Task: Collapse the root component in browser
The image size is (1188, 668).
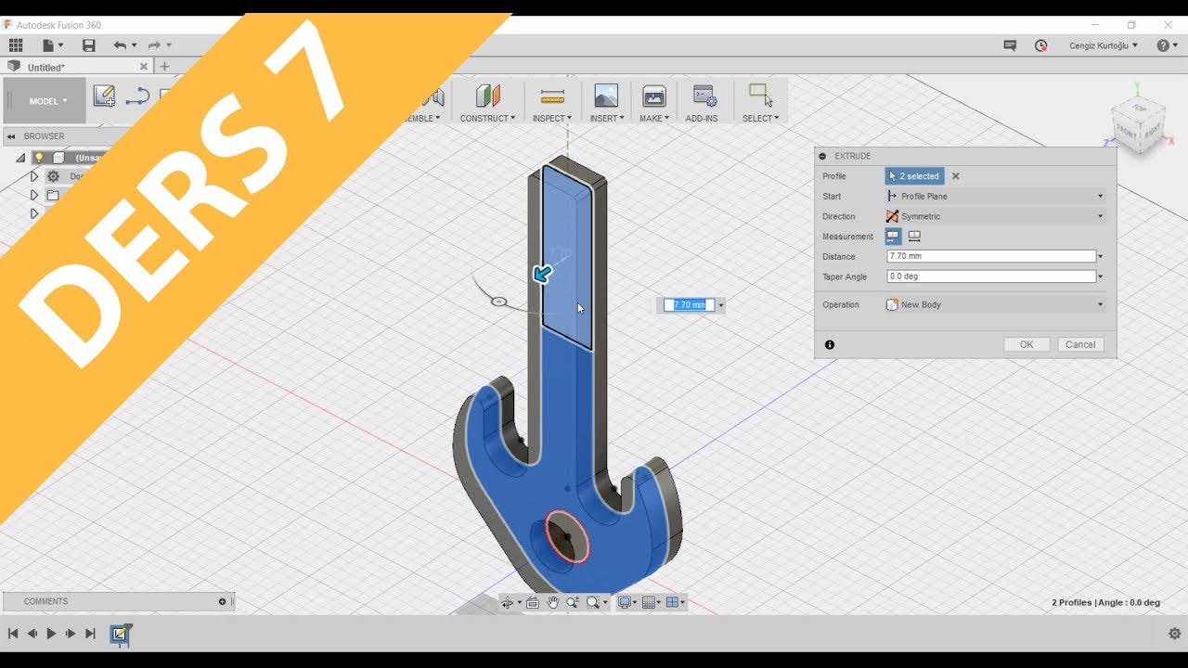Action: coord(20,158)
